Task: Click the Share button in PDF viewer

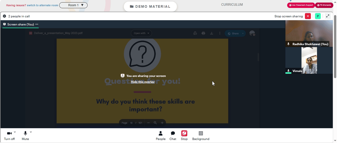Action: coord(233,34)
